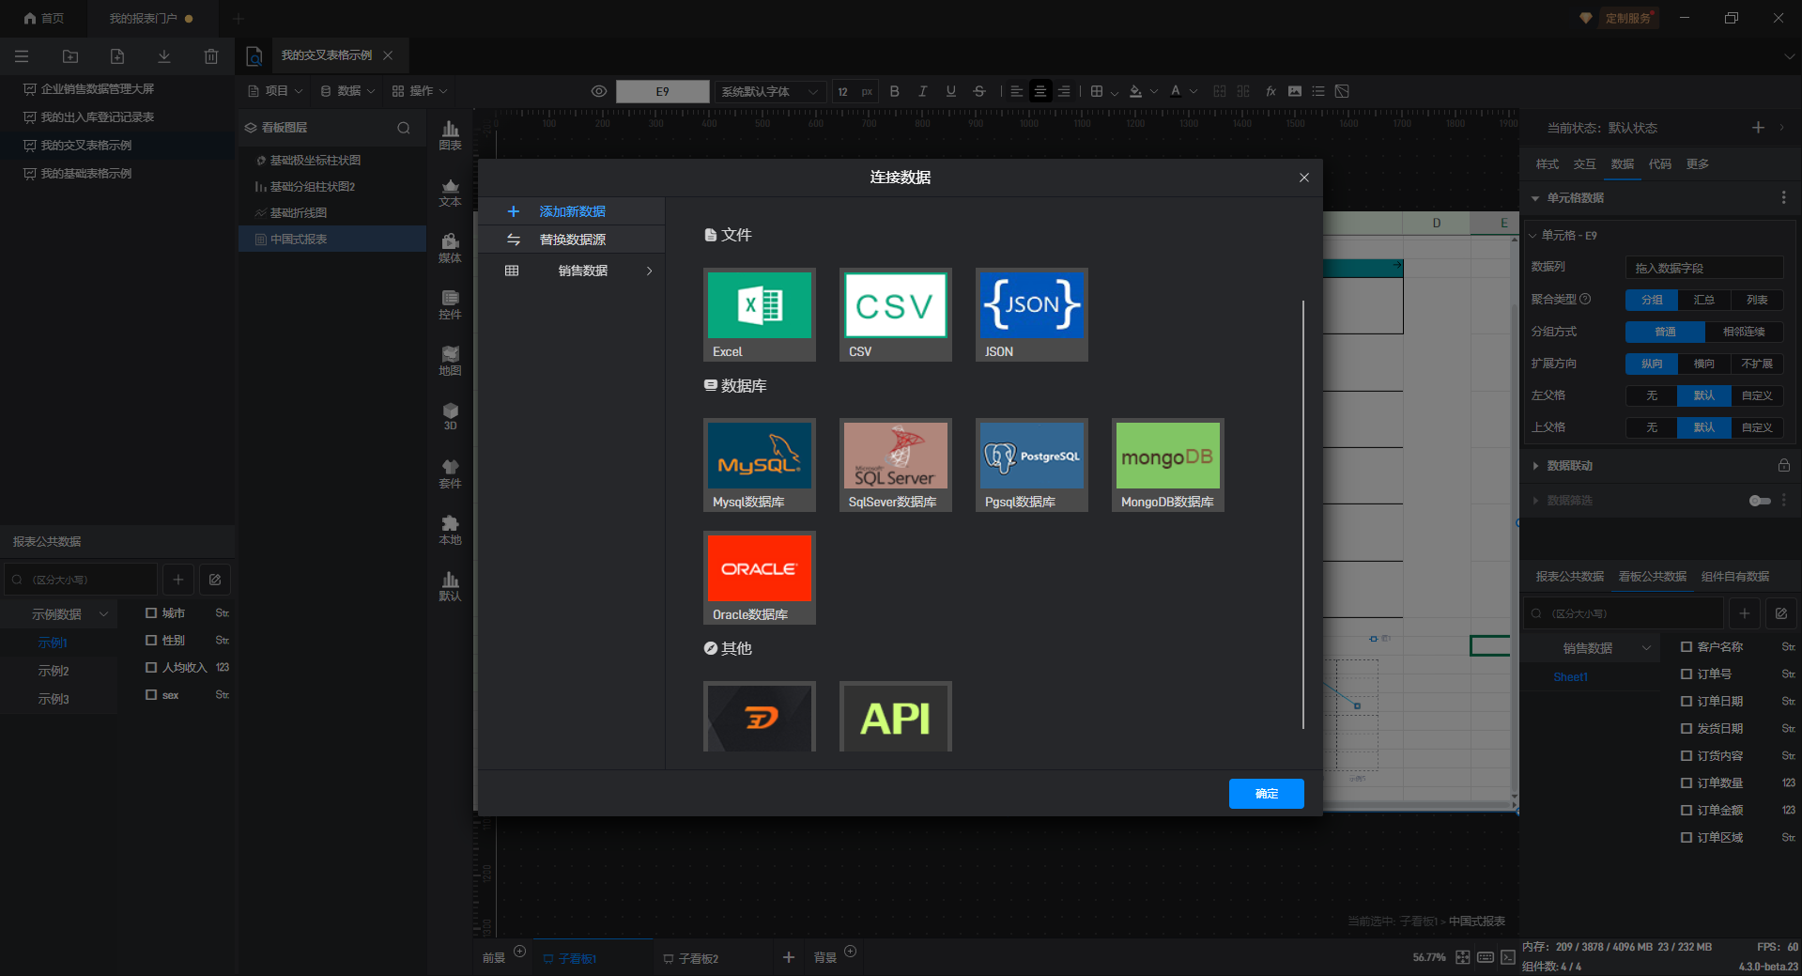Viewport: 1802px width, 976px height.
Task: Open the 数据 menu dropdown
Action: pos(347,91)
